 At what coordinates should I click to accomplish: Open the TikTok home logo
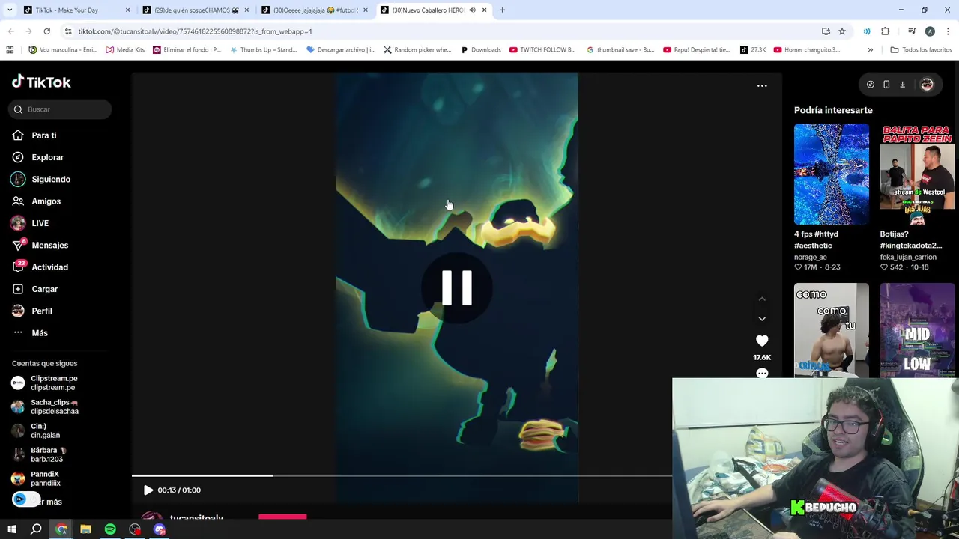click(x=41, y=82)
